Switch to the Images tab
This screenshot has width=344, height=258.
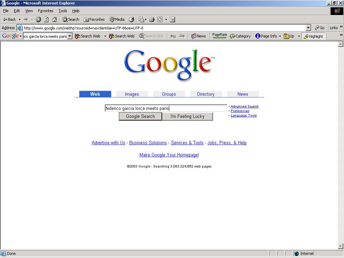[x=132, y=94]
